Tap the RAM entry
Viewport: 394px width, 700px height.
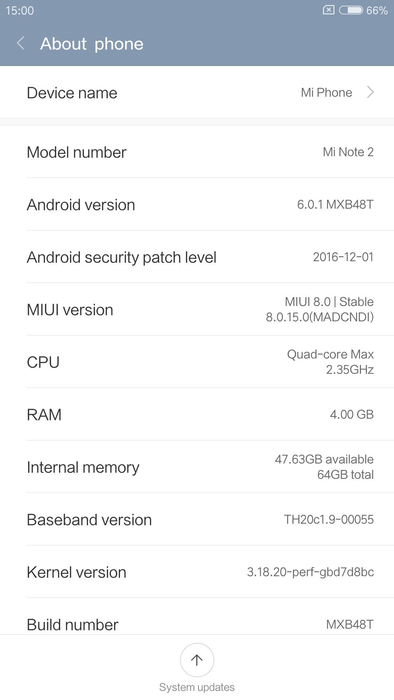(x=197, y=415)
